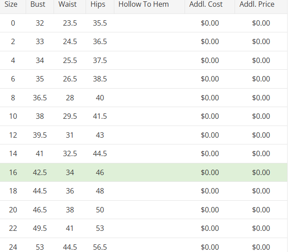Click the Waist column header
The image size is (289, 252).
68,4
